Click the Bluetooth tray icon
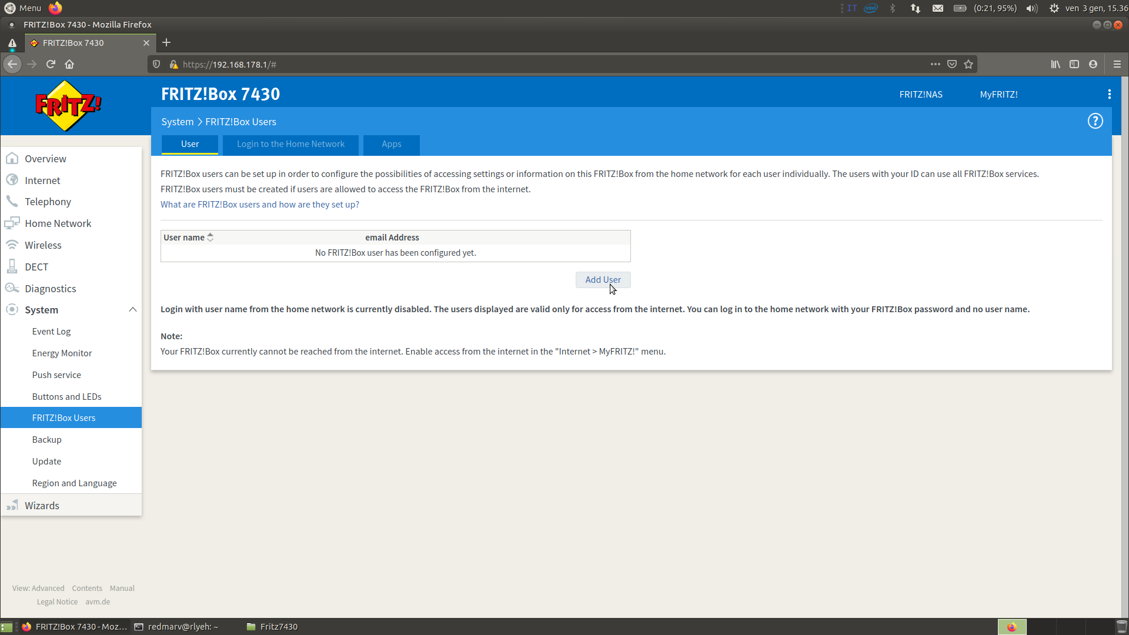 893,8
